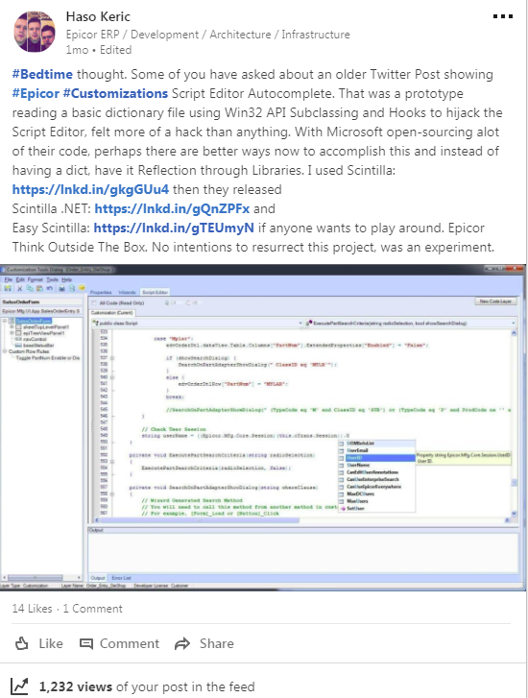Image resolution: width=528 pixels, height=698 pixels.
Task: Open Edit menu in Customization Tools Dialog
Action: (20, 279)
